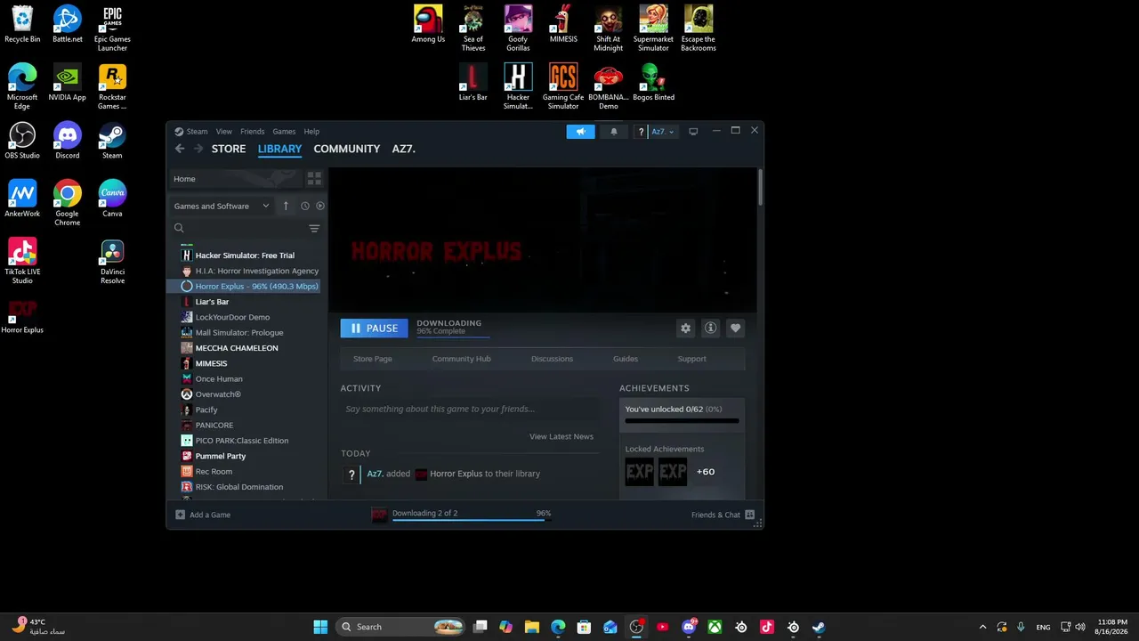The width and height of the screenshot is (1139, 641).
Task: Open the Discussions link
Action: (552, 359)
